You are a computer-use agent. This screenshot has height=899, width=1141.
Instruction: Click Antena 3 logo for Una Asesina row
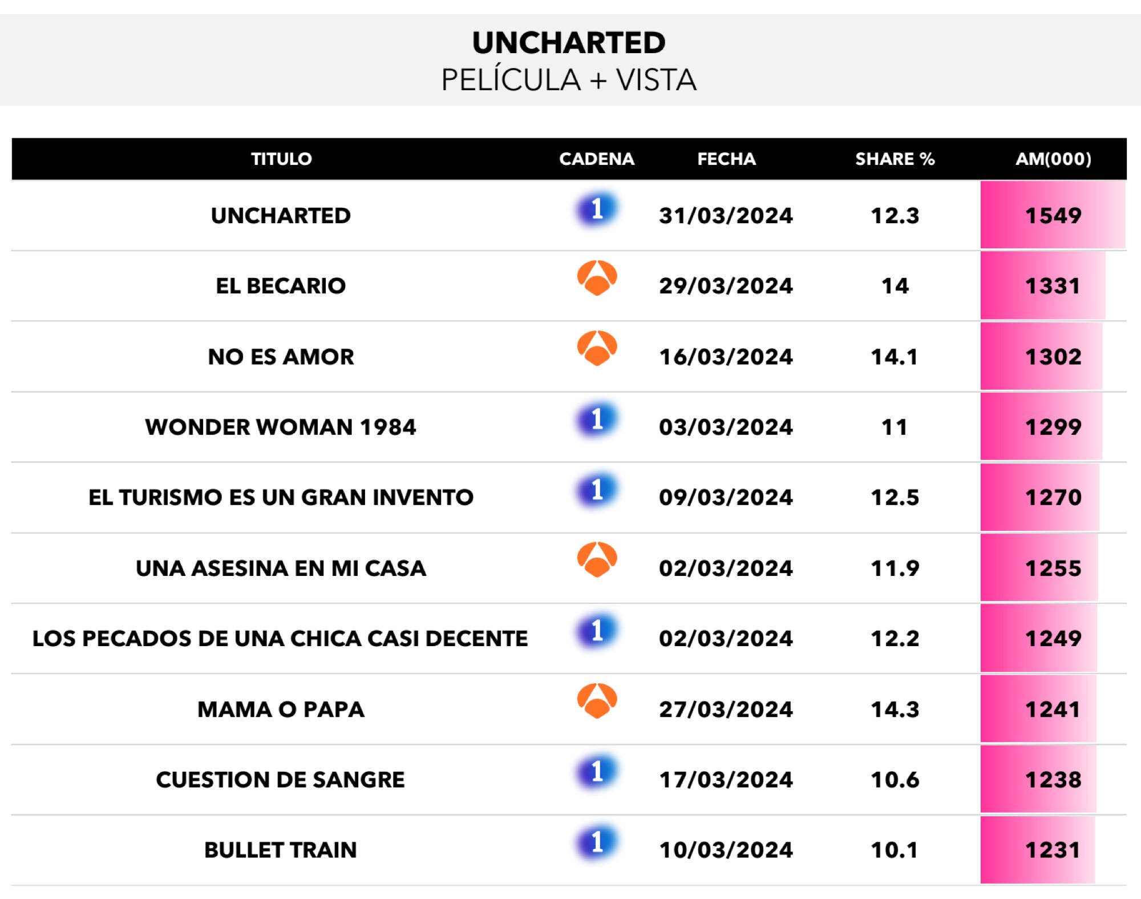[597, 560]
